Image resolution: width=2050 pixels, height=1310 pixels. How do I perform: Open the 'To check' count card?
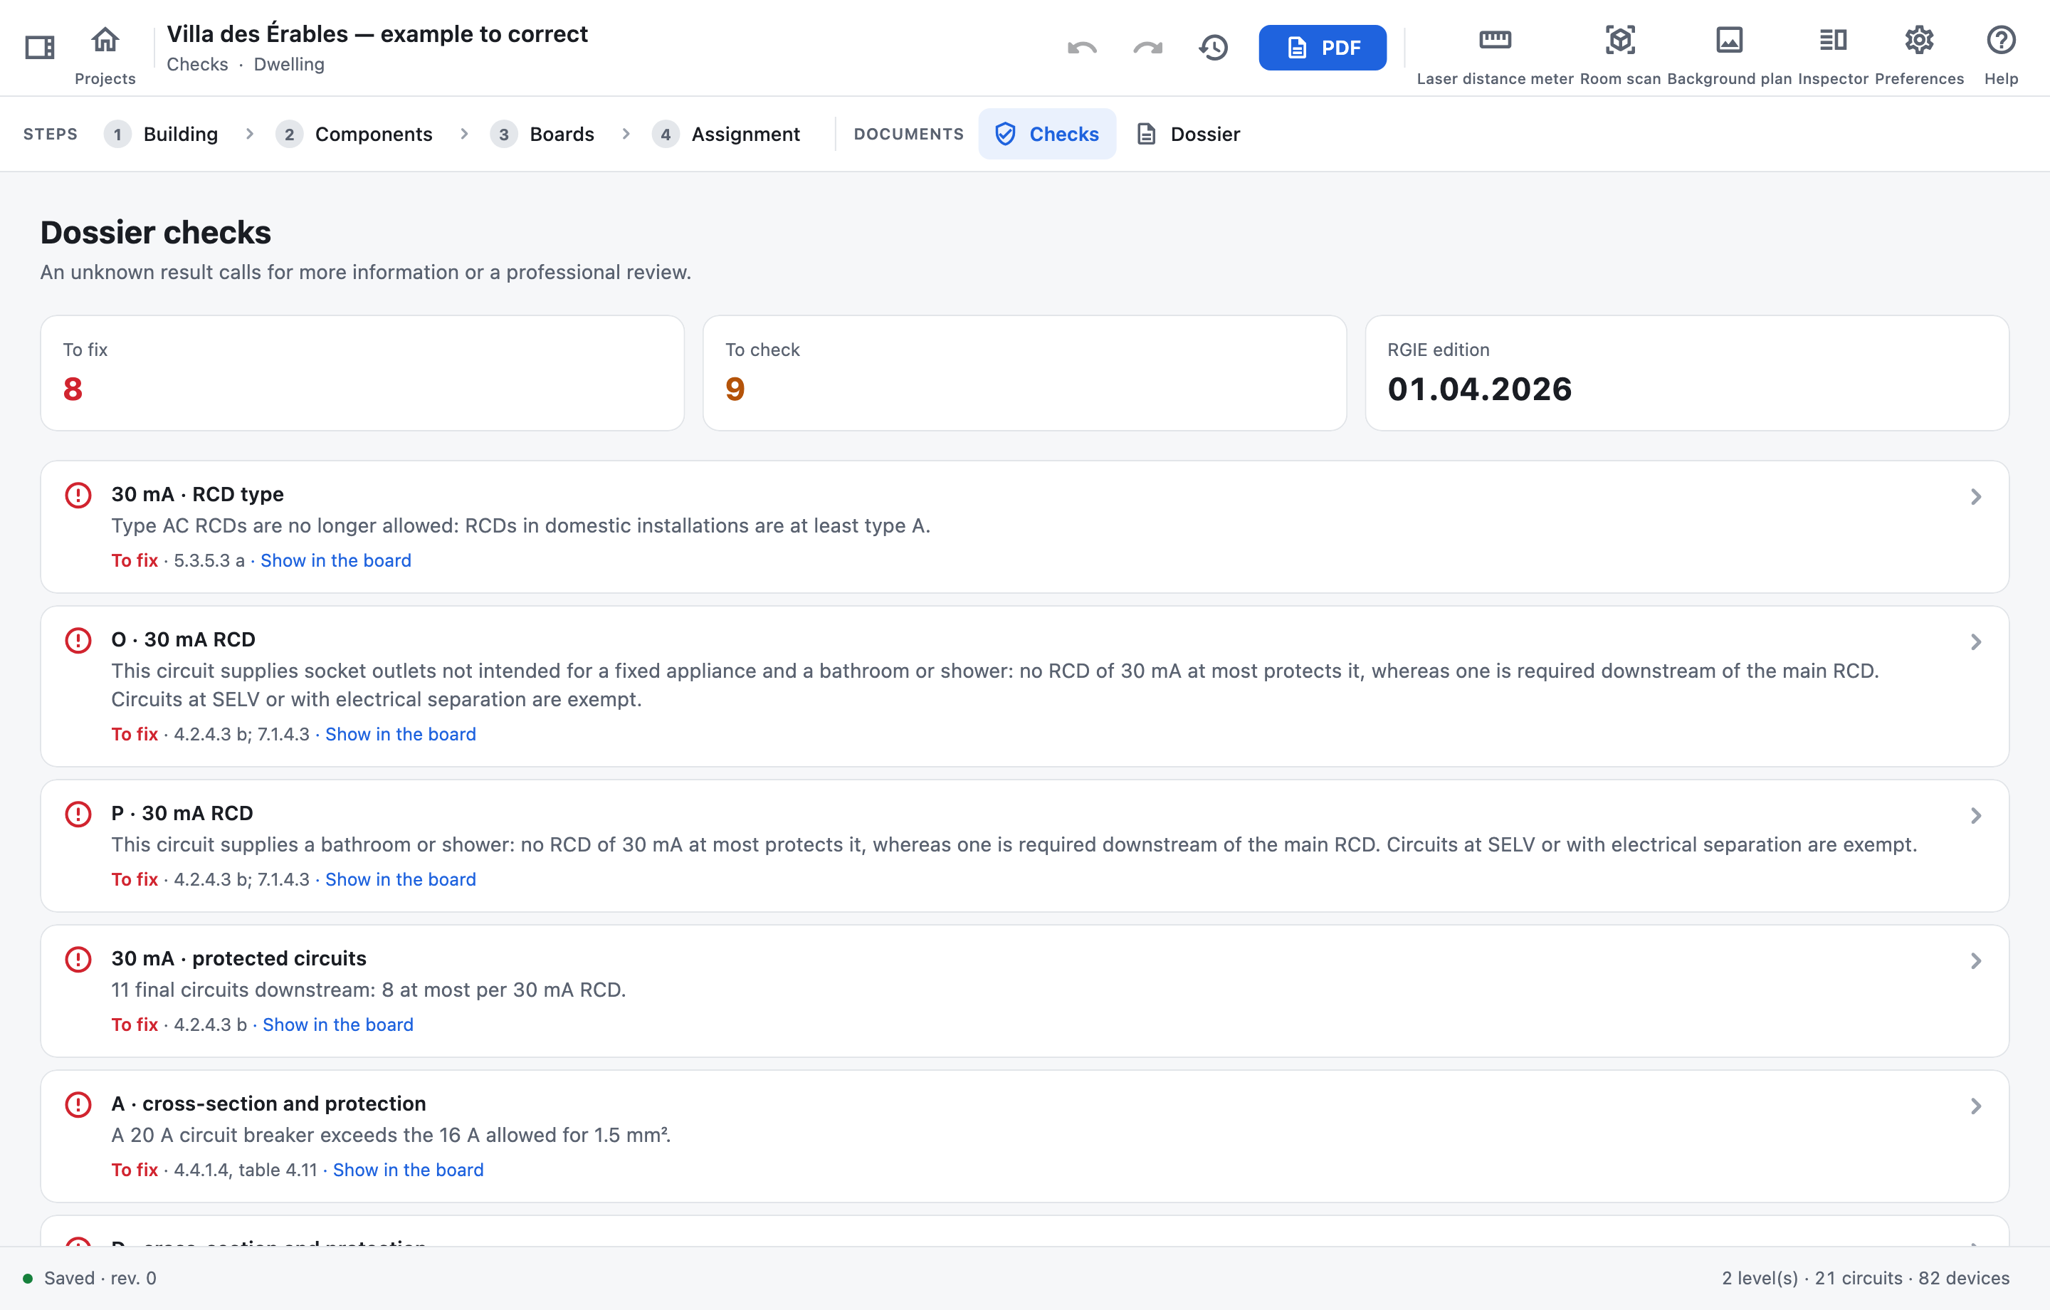pyautogui.click(x=1024, y=373)
